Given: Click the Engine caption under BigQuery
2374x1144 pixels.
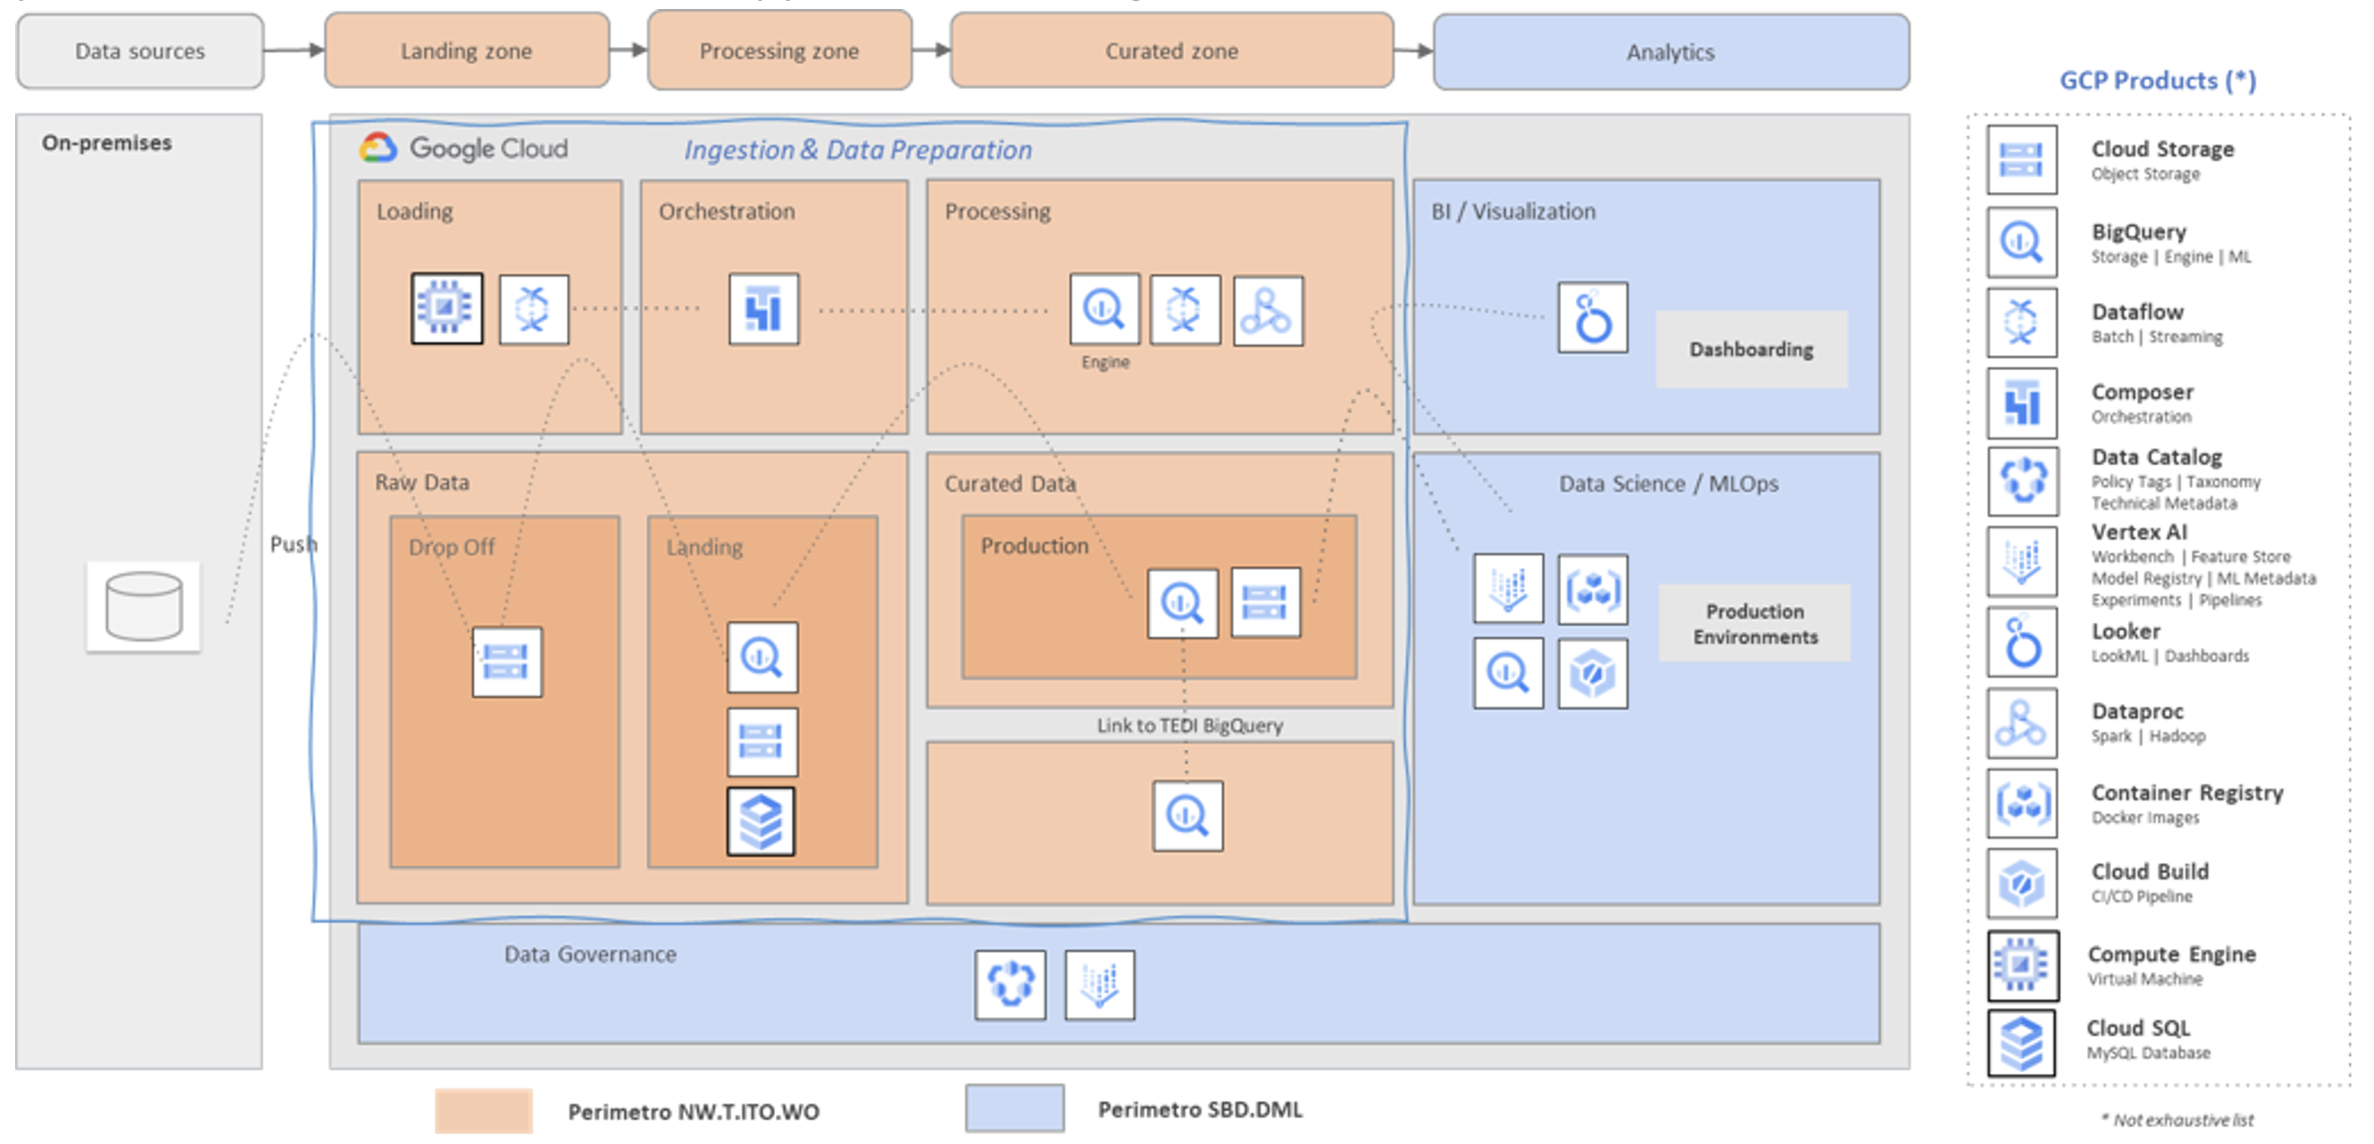Looking at the screenshot, I should tap(1105, 362).
